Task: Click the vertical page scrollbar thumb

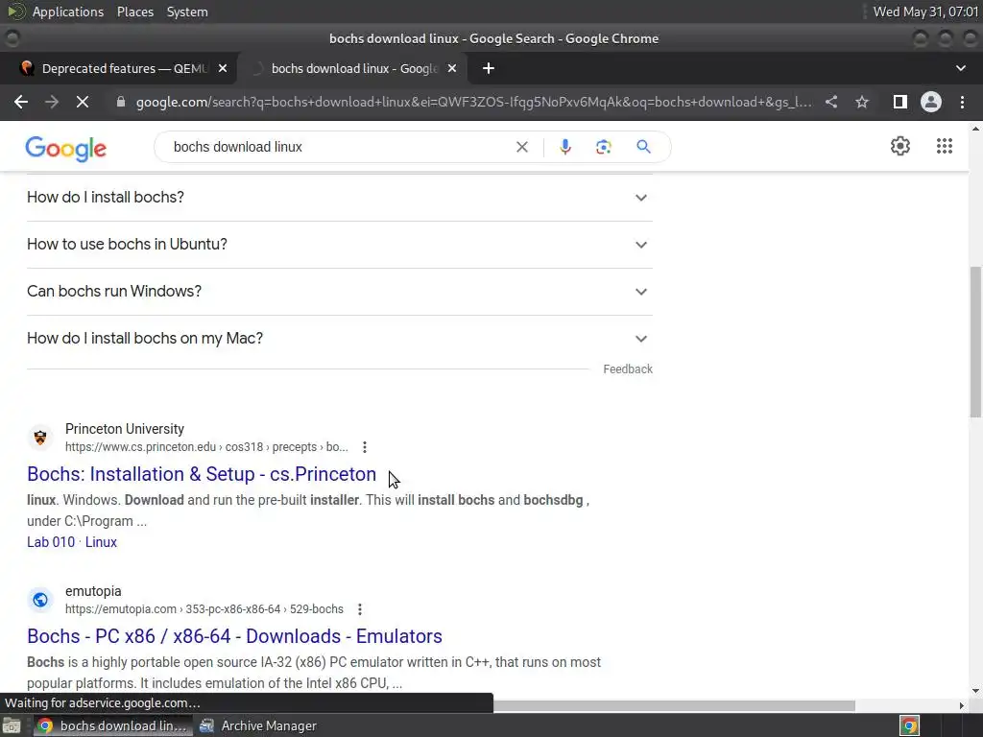Action: click(975, 342)
